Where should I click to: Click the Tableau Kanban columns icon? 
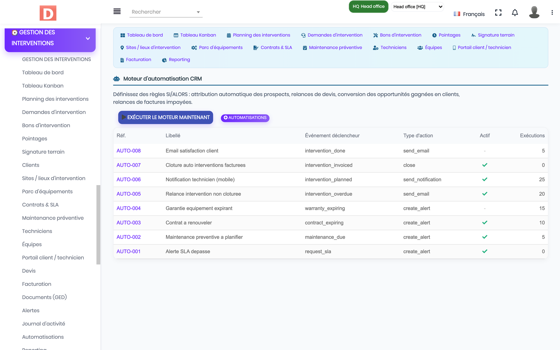click(x=176, y=35)
